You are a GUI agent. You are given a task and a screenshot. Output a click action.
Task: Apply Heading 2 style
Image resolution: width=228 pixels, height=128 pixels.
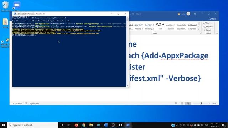[149, 26]
